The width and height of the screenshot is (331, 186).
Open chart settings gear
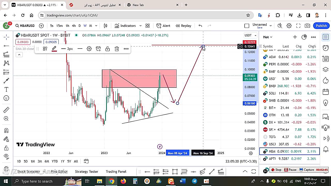289,26
